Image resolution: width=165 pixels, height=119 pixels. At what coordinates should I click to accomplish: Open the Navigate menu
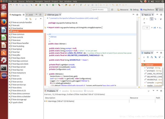(x=39, y=1)
